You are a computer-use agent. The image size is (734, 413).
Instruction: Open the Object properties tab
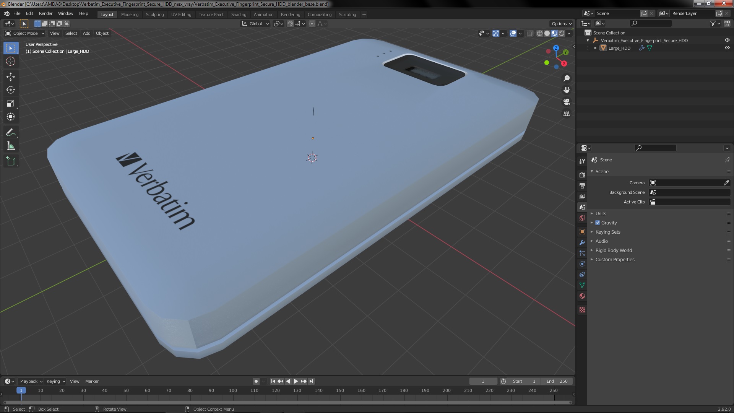coord(582,232)
